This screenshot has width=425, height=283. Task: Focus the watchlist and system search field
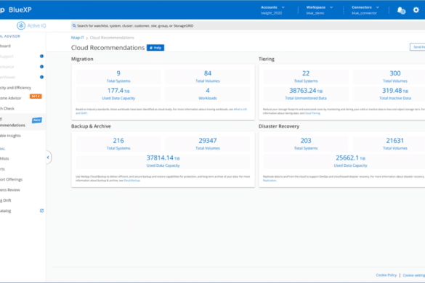(248, 25)
